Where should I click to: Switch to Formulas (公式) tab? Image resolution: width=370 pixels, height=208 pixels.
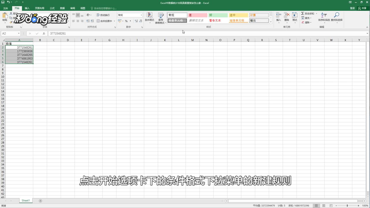coord(52,8)
